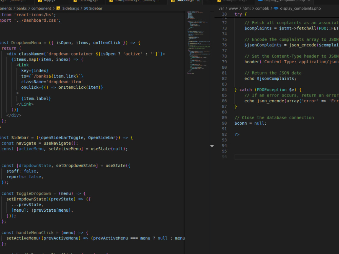Click the minimap of Sidebar.js editor
339x254 pixels.
(198, 42)
